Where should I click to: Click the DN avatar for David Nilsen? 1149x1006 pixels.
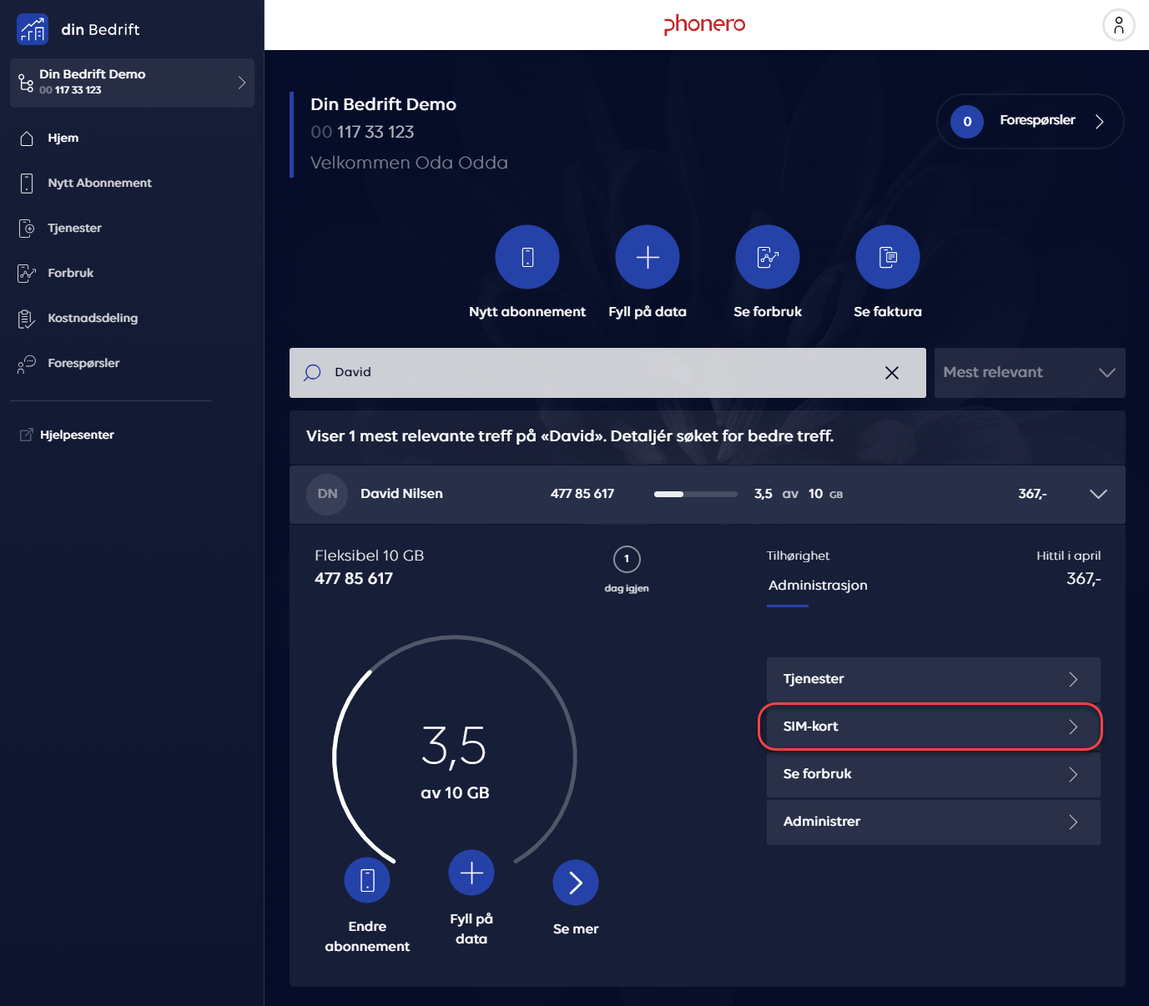327,494
